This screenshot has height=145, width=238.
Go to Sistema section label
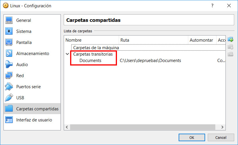pos(24,31)
